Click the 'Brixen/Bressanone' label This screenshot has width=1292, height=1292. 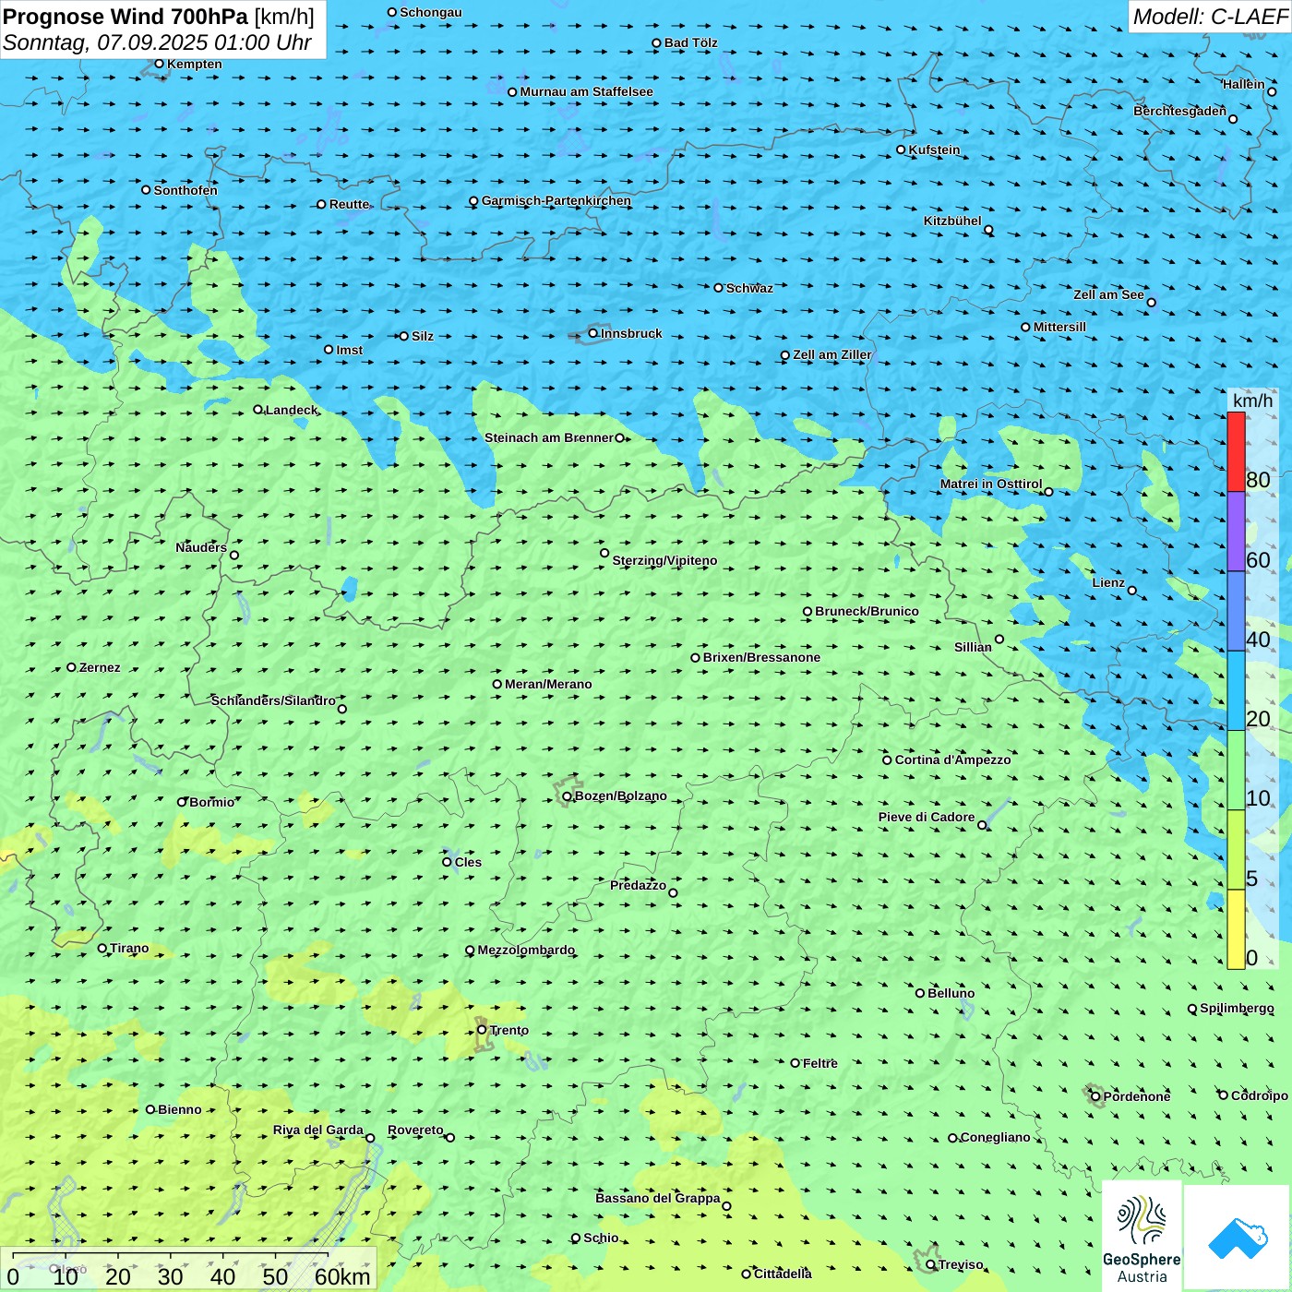[x=761, y=657]
